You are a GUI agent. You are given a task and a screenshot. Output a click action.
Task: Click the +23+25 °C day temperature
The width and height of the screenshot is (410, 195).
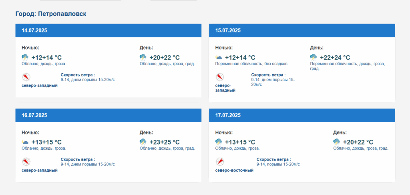(165, 142)
